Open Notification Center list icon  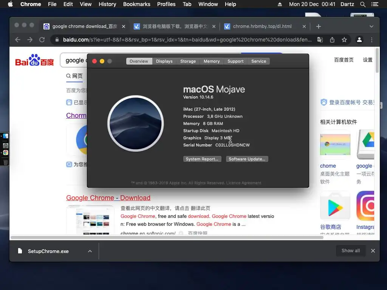click(375, 4)
